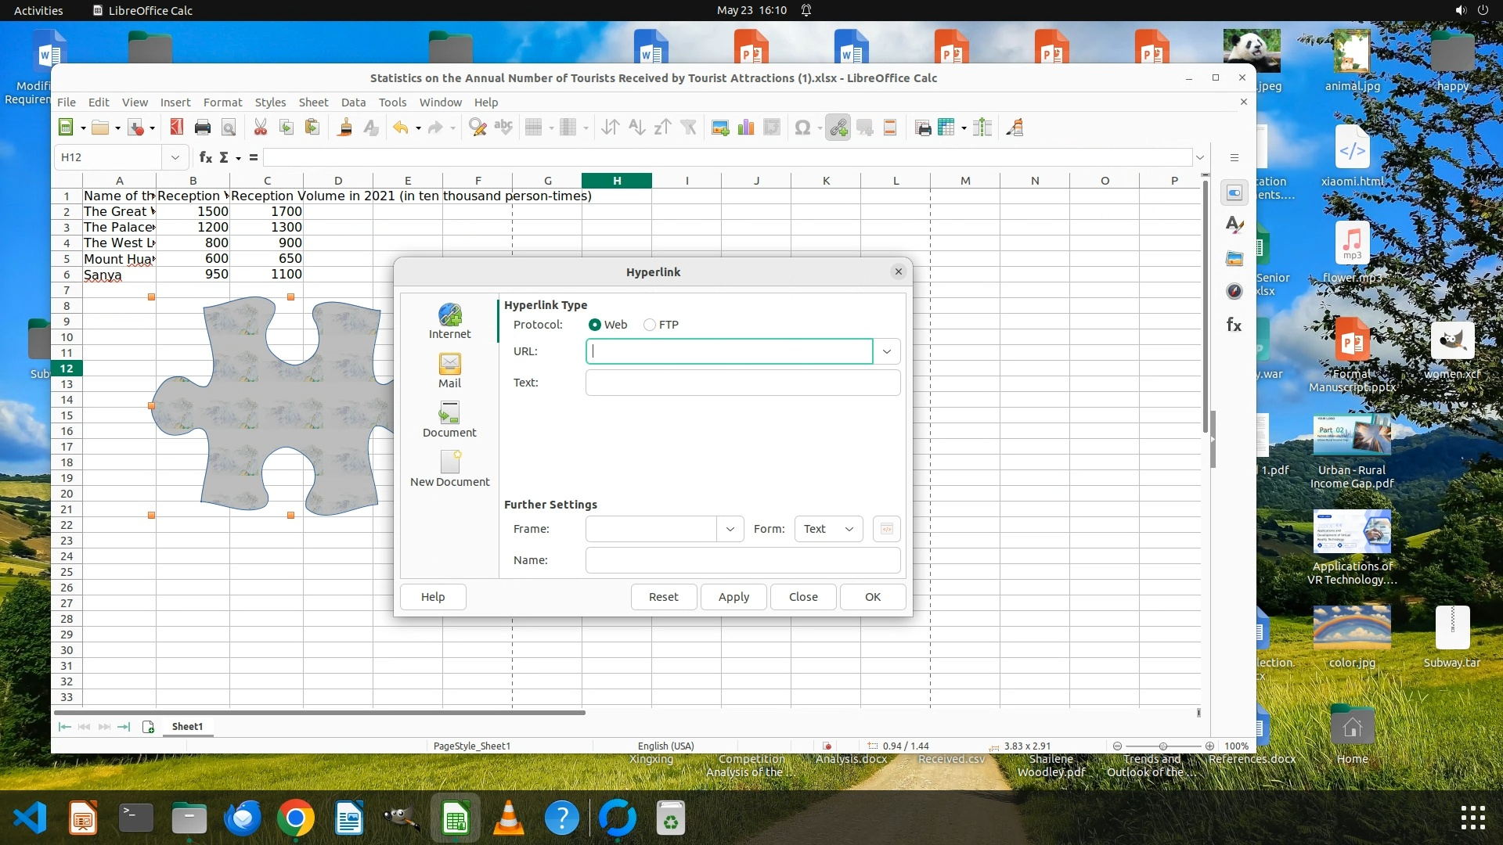Select the Web protocol radio button
The width and height of the screenshot is (1503, 845).
click(x=595, y=325)
